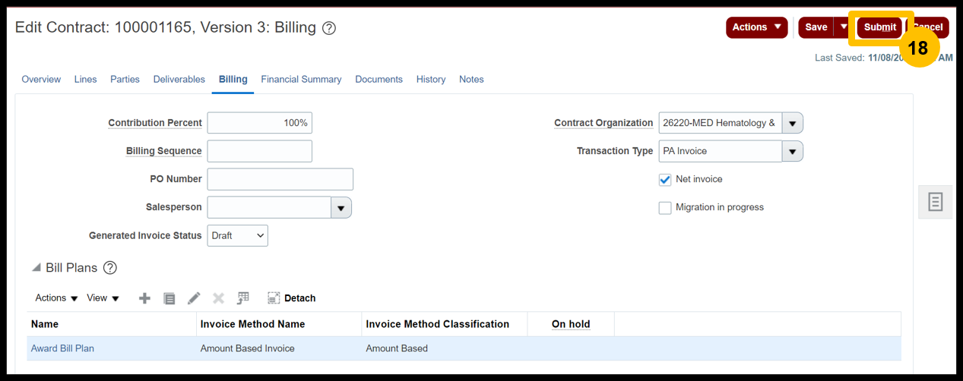
Task: Click into Contribution Percent field
Action: (x=260, y=123)
